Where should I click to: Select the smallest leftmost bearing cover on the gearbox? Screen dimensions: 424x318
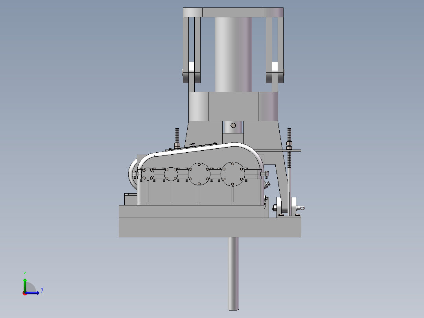(147, 174)
